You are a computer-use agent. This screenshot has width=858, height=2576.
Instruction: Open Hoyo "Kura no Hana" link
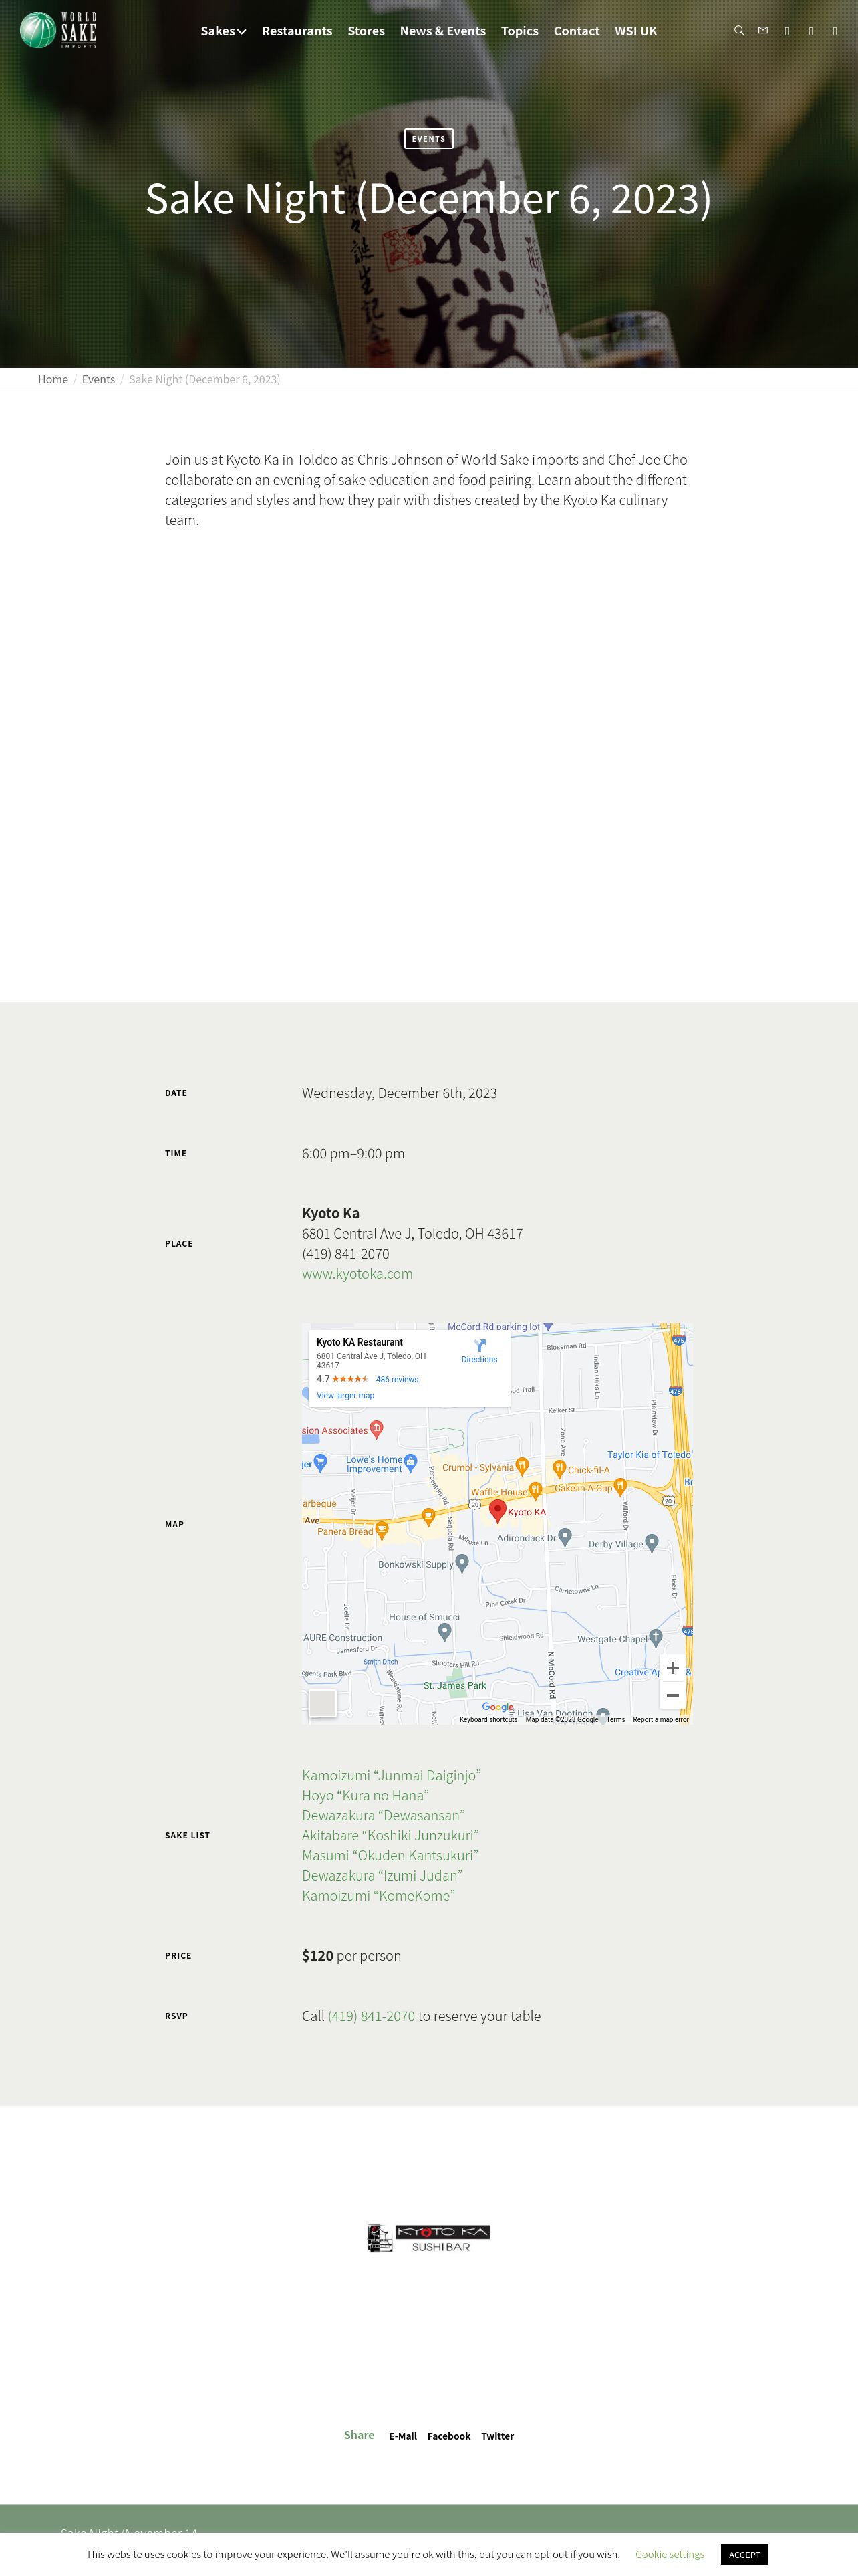(x=366, y=1795)
